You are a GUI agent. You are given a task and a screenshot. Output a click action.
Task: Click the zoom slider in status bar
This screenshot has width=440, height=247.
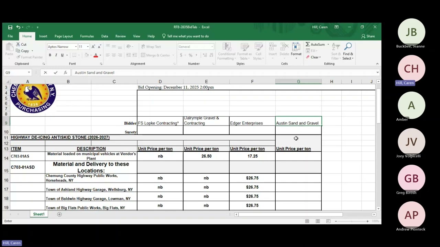(x=351, y=221)
